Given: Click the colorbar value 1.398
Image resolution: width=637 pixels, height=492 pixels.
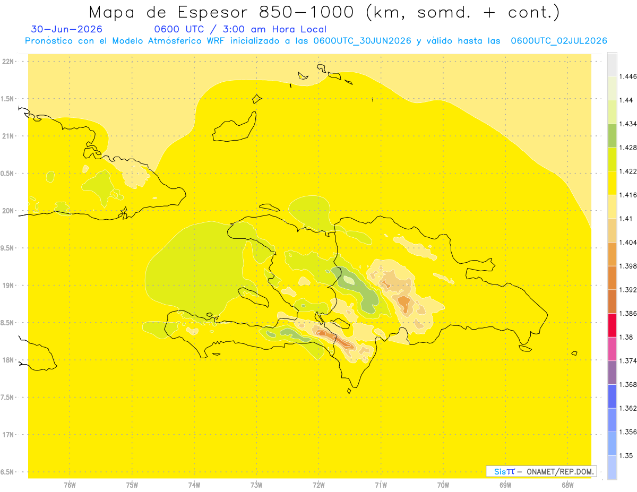Looking at the screenshot, I should tap(629, 266).
